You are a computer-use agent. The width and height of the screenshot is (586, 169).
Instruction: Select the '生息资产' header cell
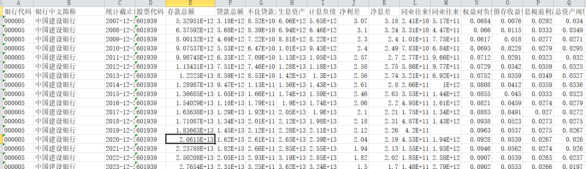coord(291,11)
